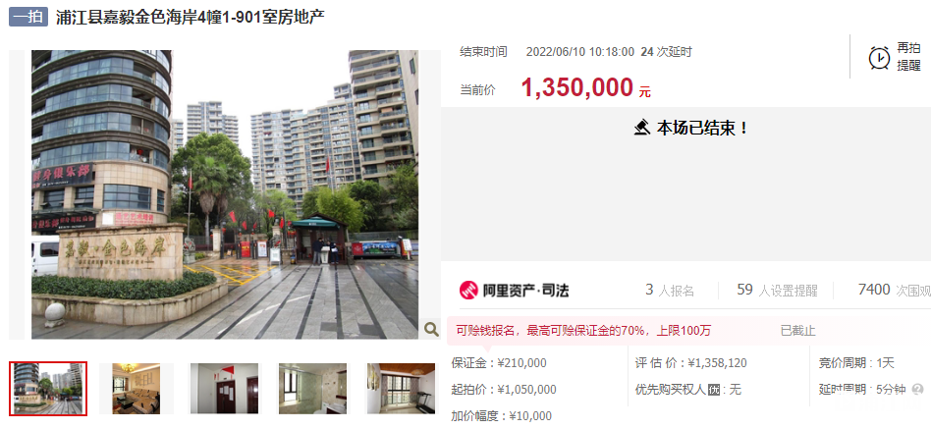Screen dimensions: 931x429
Task: Click the Ali Assets red logo icon
Action: coord(468,291)
